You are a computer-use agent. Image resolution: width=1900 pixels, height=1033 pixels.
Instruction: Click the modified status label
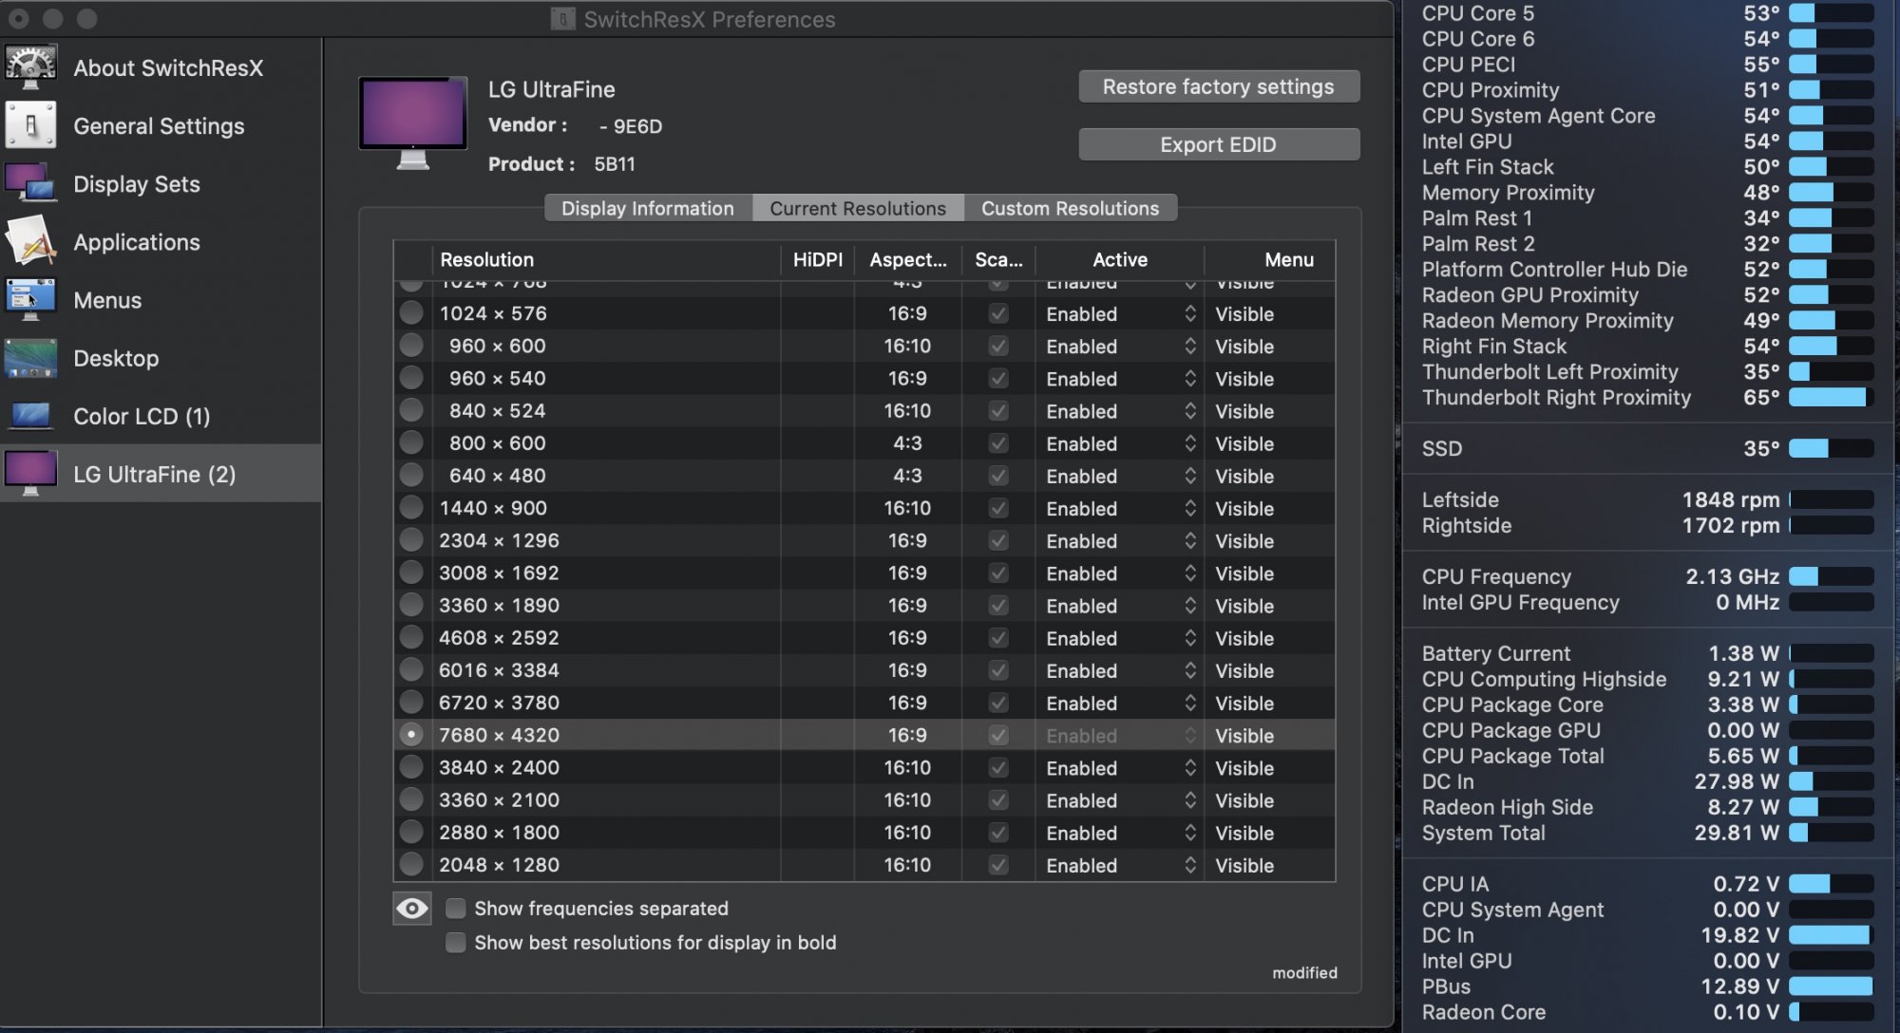pos(1304,972)
